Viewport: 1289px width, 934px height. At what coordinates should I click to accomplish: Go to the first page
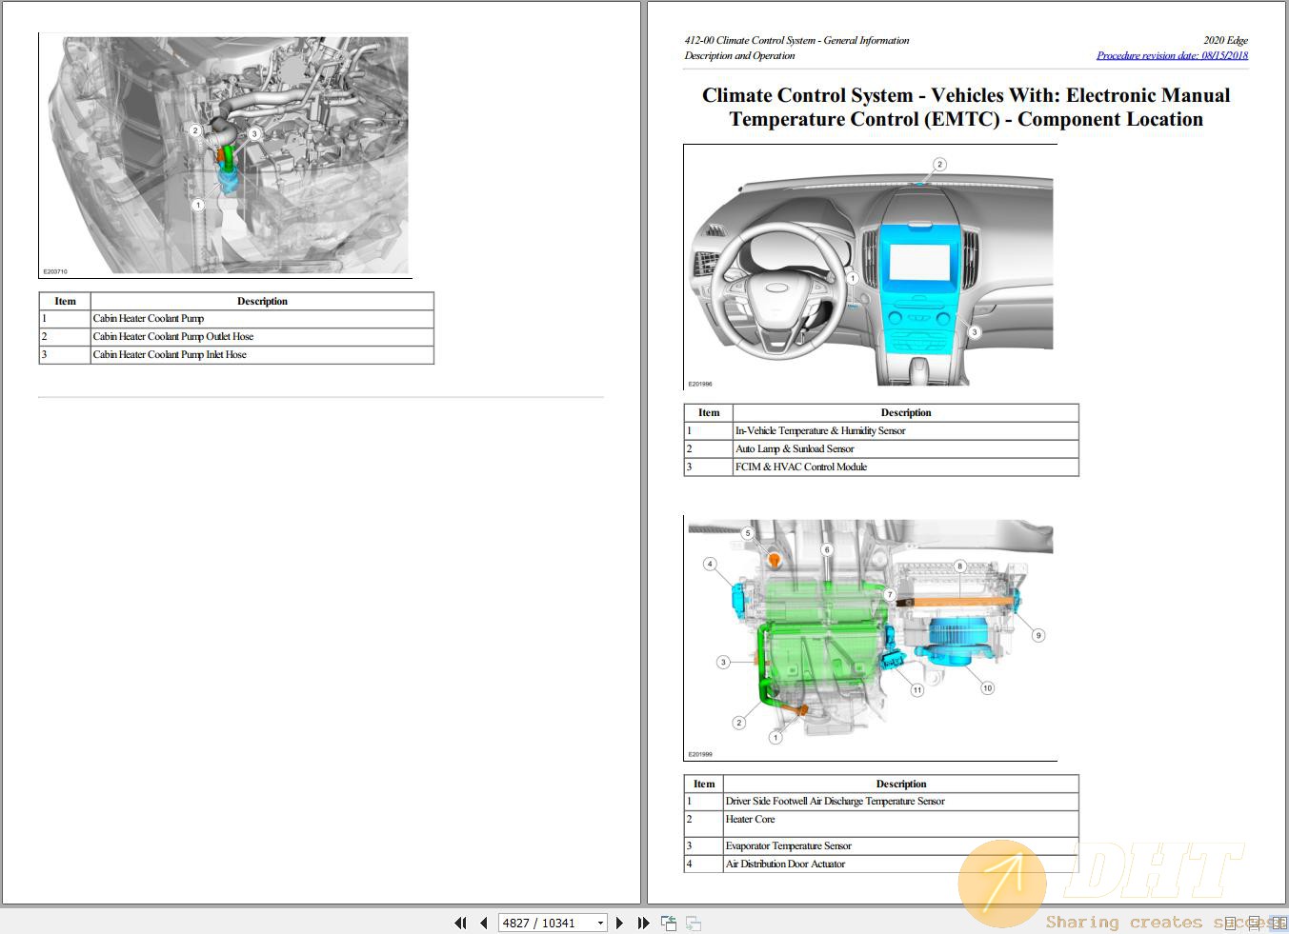click(x=461, y=923)
